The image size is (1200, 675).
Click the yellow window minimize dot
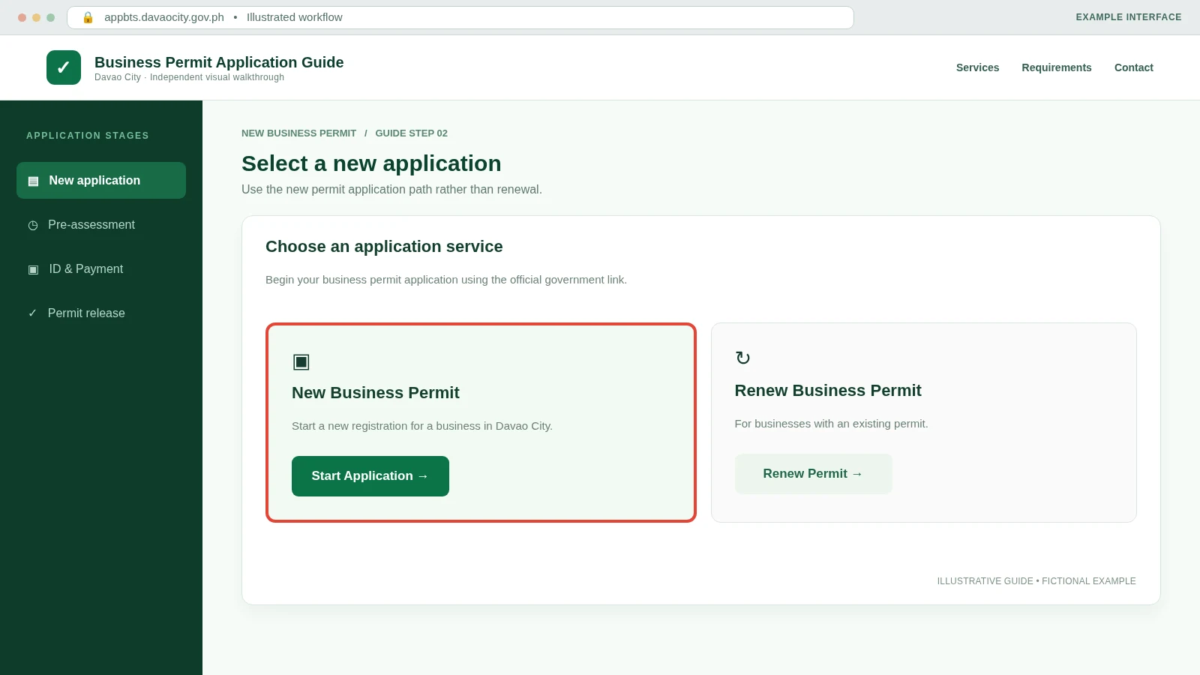click(36, 17)
